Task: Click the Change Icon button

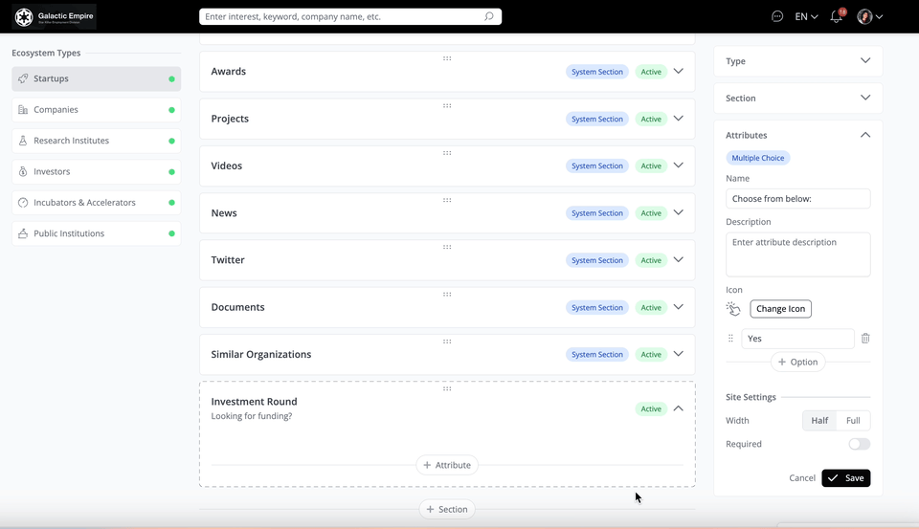Action: tap(780, 309)
